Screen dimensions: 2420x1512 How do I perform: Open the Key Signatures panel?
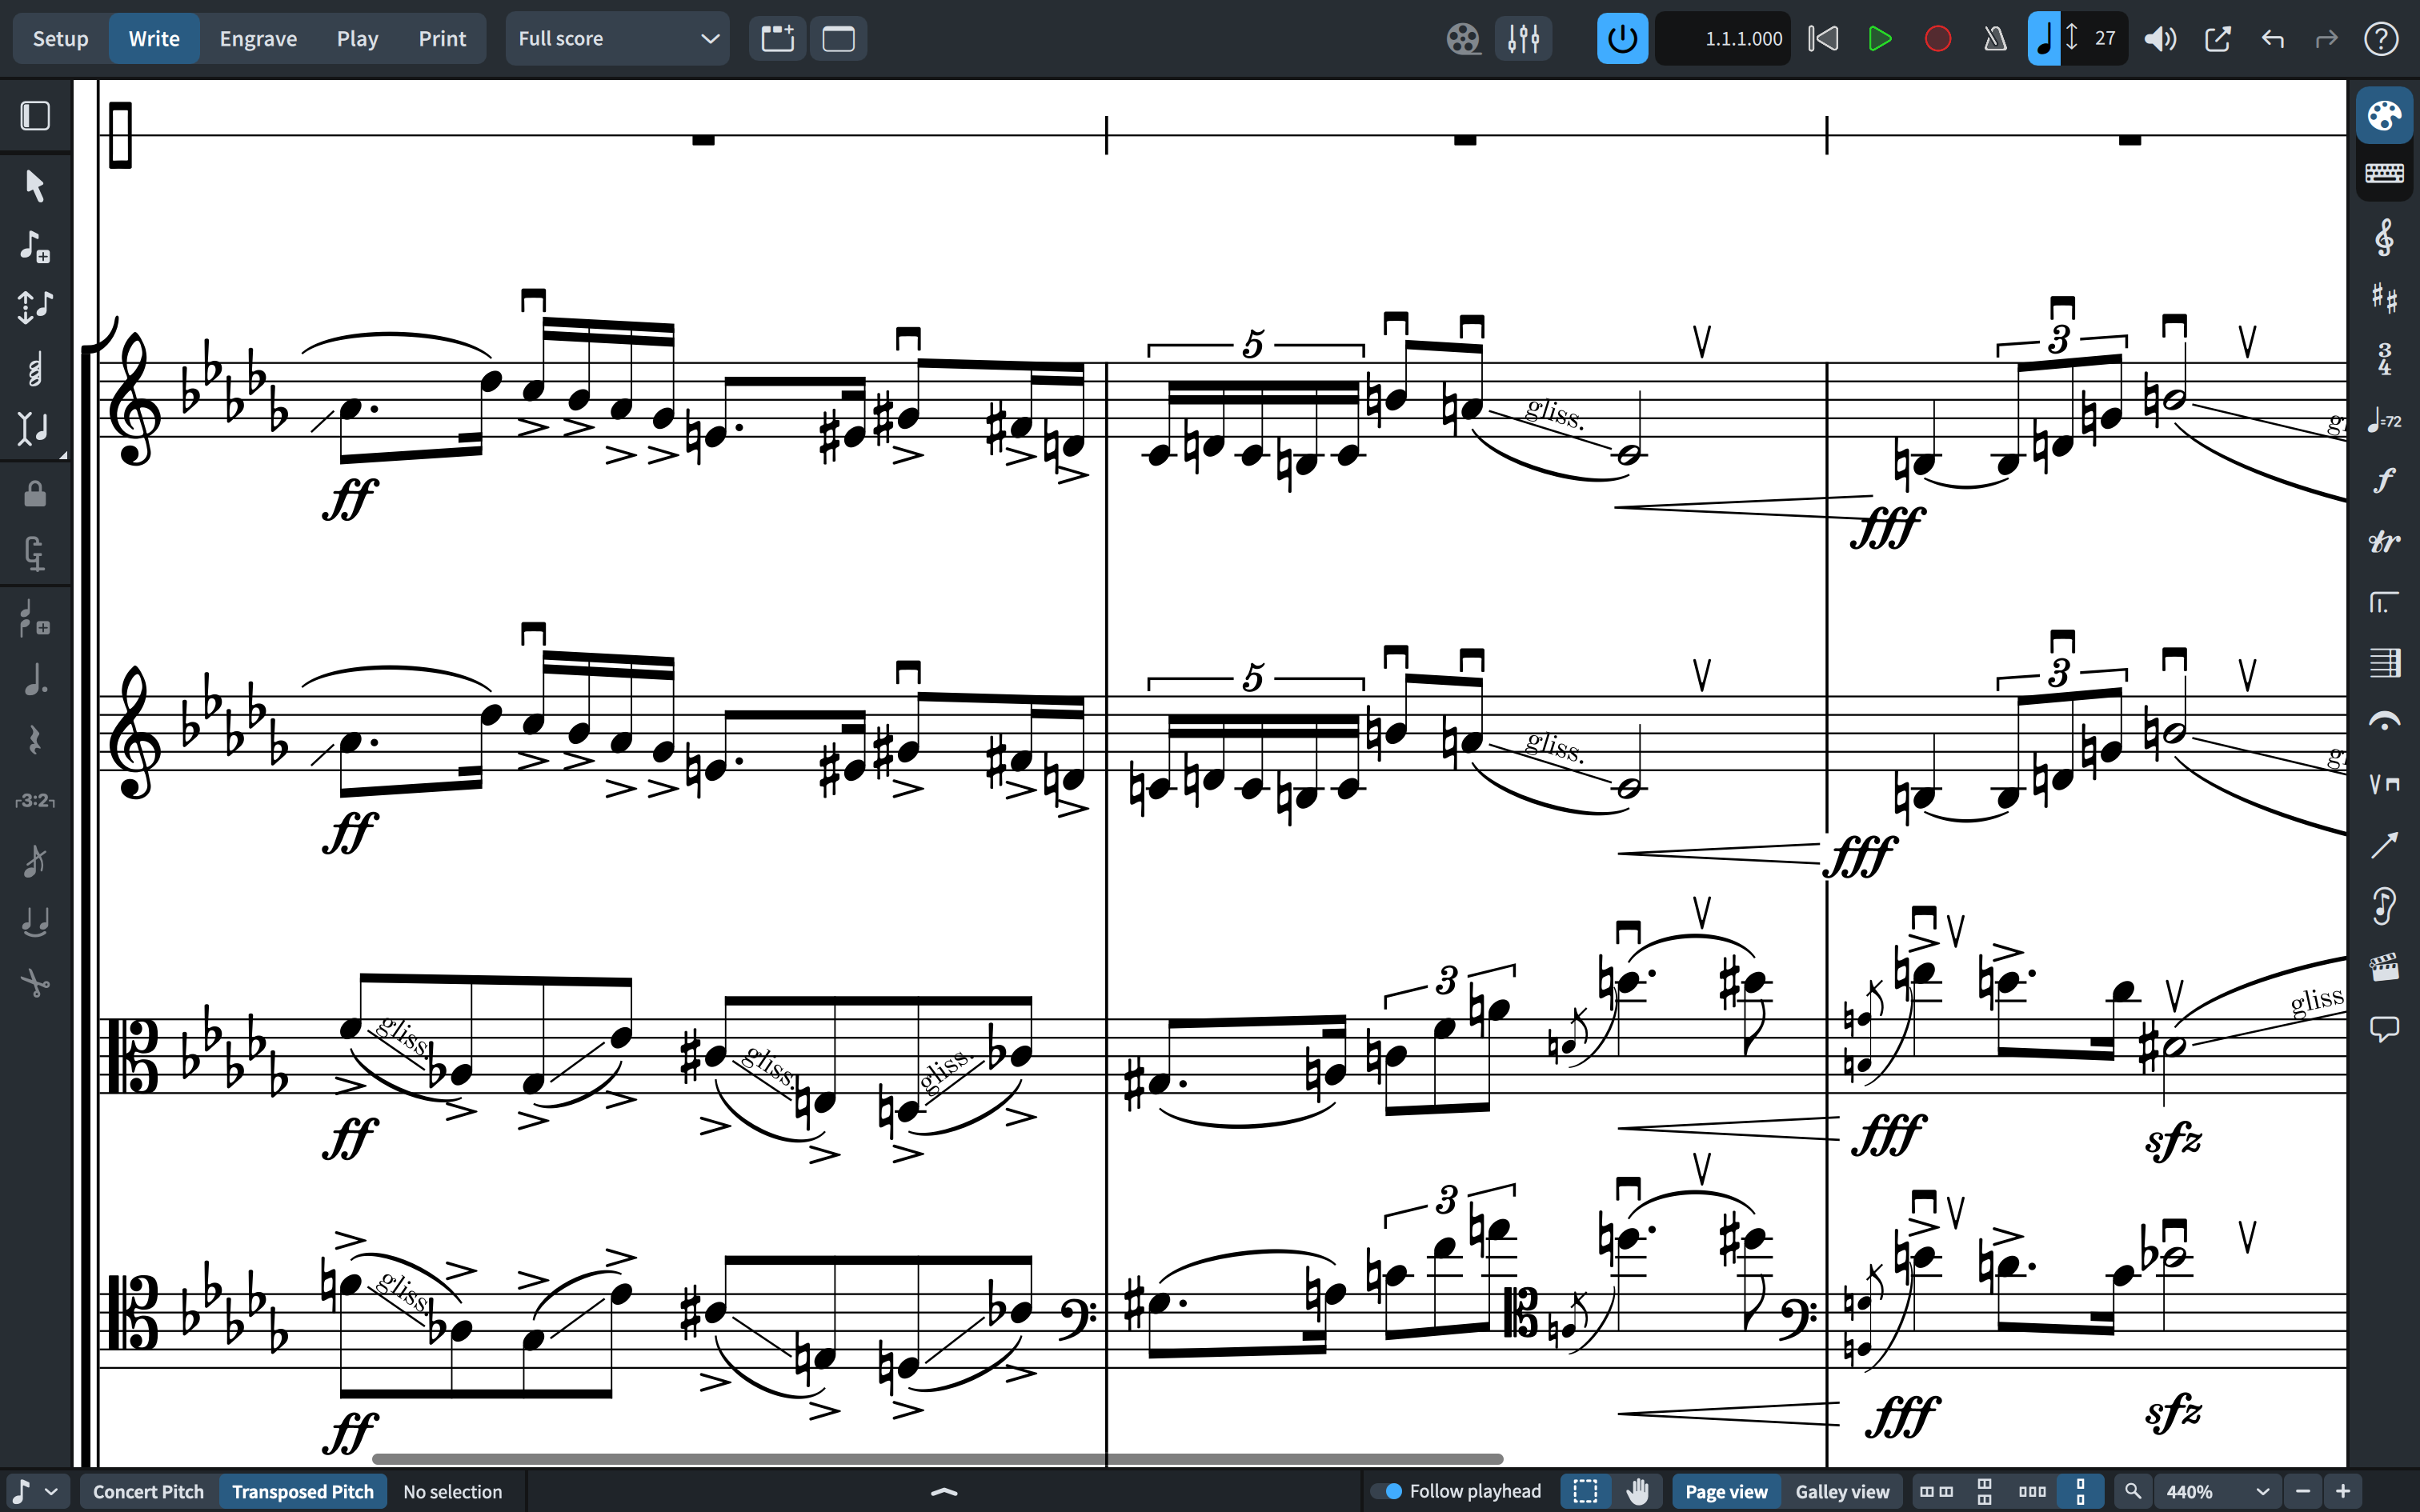(2384, 298)
